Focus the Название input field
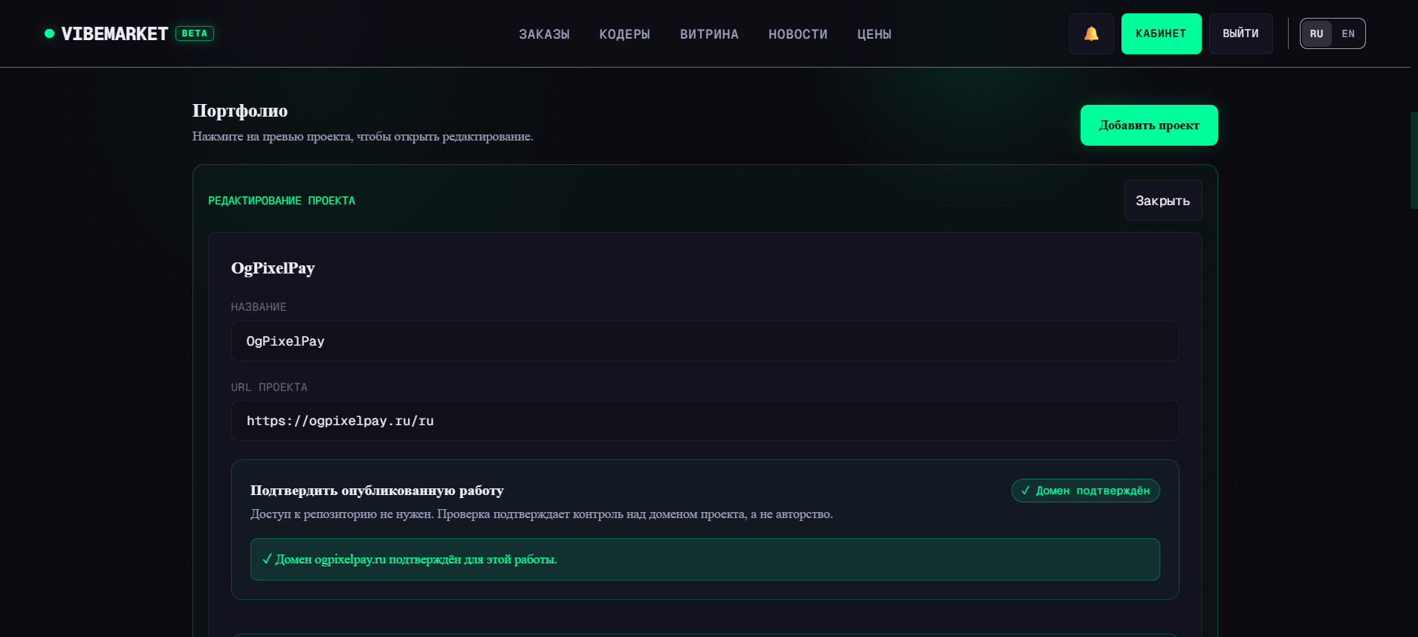1418x637 pixels. click(705, 341)
